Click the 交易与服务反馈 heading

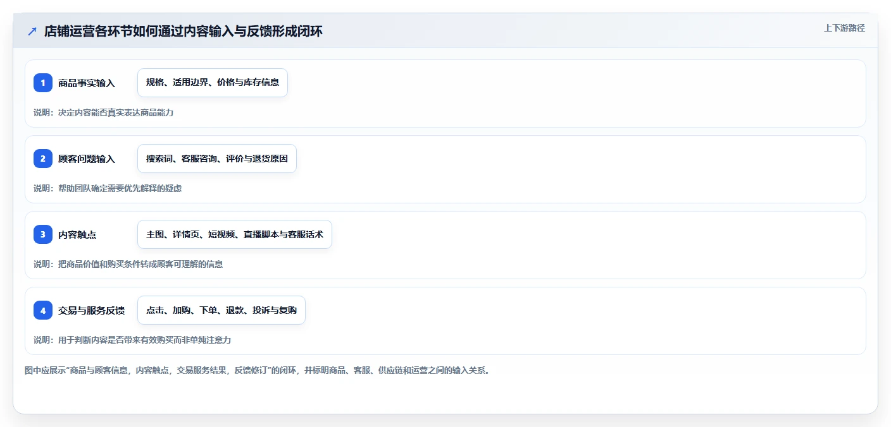(91, 310)
